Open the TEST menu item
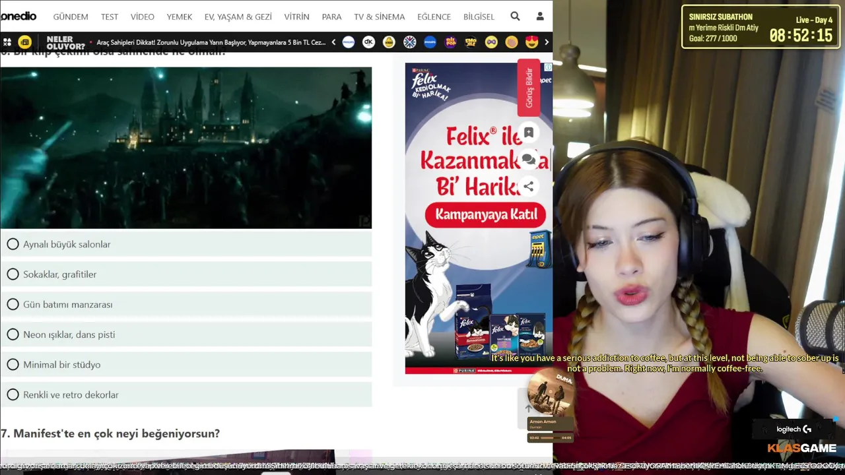This screenshot has height=475, width=845. pos(110,17)
